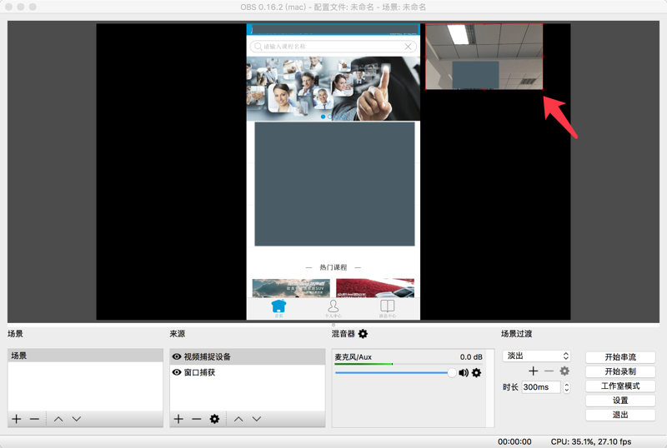Click the 300ms duration field
The image size is (667, 448).
coord(541,387)
